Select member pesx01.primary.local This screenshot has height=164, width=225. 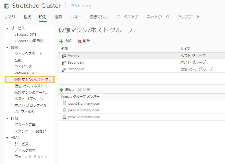pyautogui.click(x=83, y=110)
